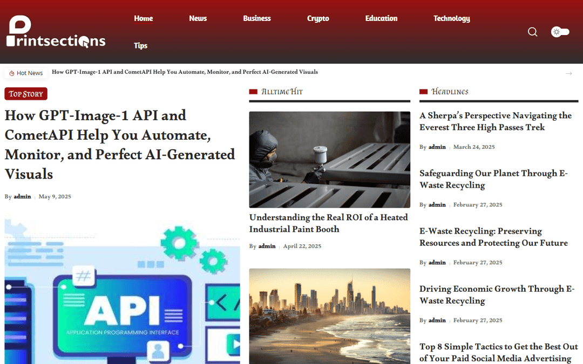Open the API illustration featured image

click(123, 287)
